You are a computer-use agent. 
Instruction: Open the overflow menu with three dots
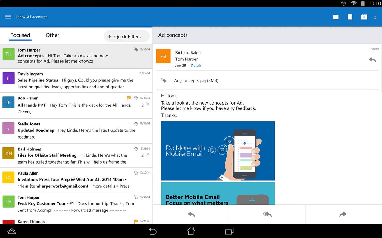click(x=375, y=17)
